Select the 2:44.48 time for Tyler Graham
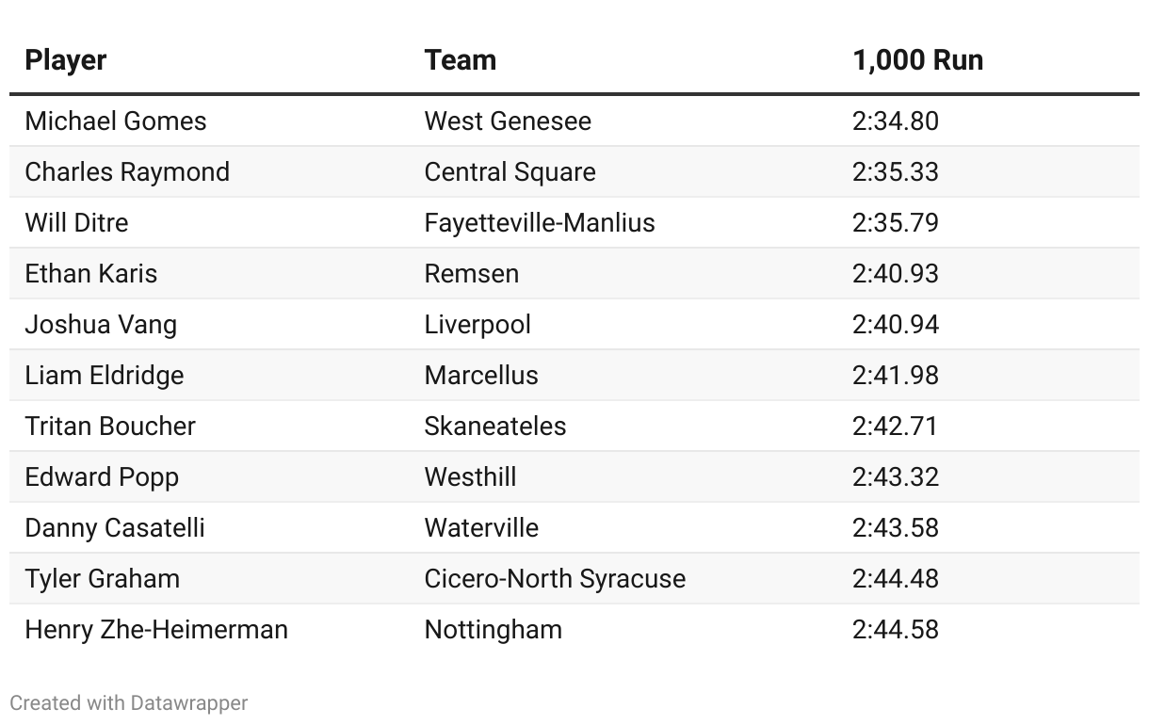Screen dimensions: 1149x725 pyautogui.click(x=895, y=579)
